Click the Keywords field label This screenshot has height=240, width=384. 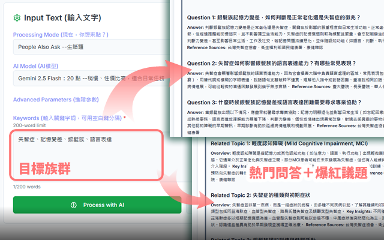69,118
